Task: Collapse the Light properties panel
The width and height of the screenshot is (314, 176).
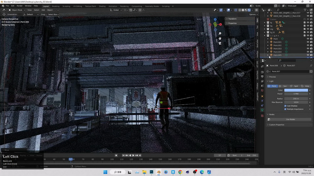Action: click(271, 81)
